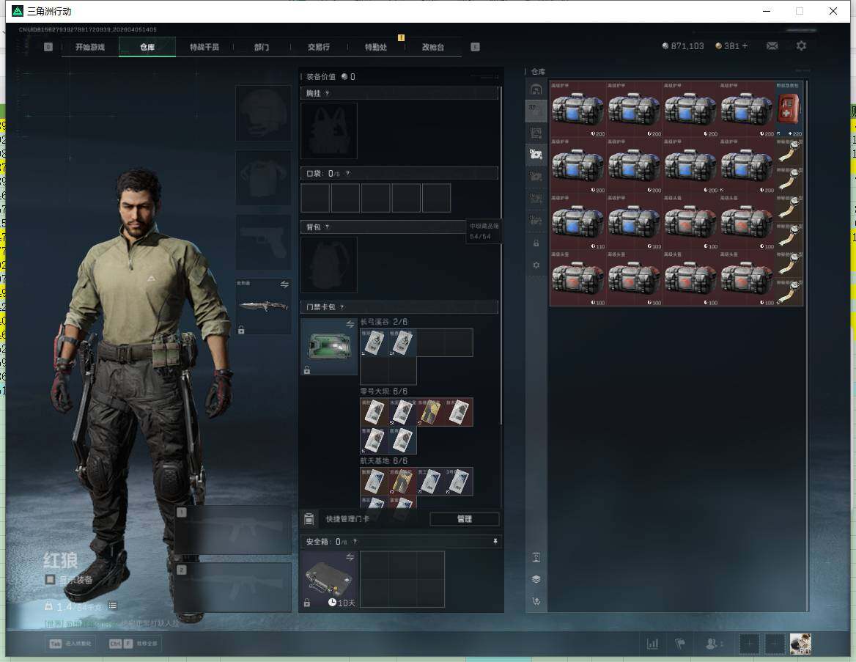856x662 pixels.
Task: Click primary weapon slot 1
Action: (x=233, y=530)
